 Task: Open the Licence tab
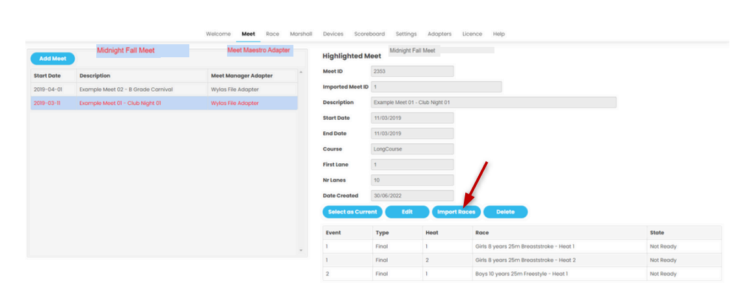472,34
